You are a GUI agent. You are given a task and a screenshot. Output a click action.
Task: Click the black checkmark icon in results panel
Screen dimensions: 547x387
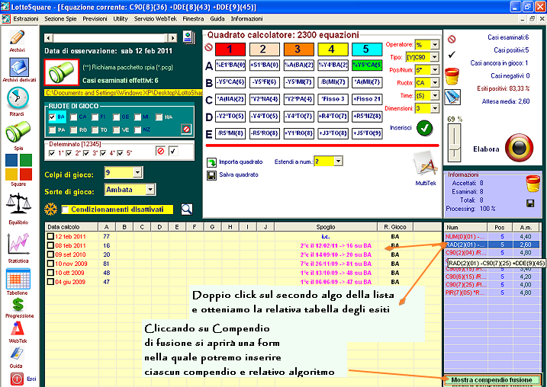[x=452, y=55]
